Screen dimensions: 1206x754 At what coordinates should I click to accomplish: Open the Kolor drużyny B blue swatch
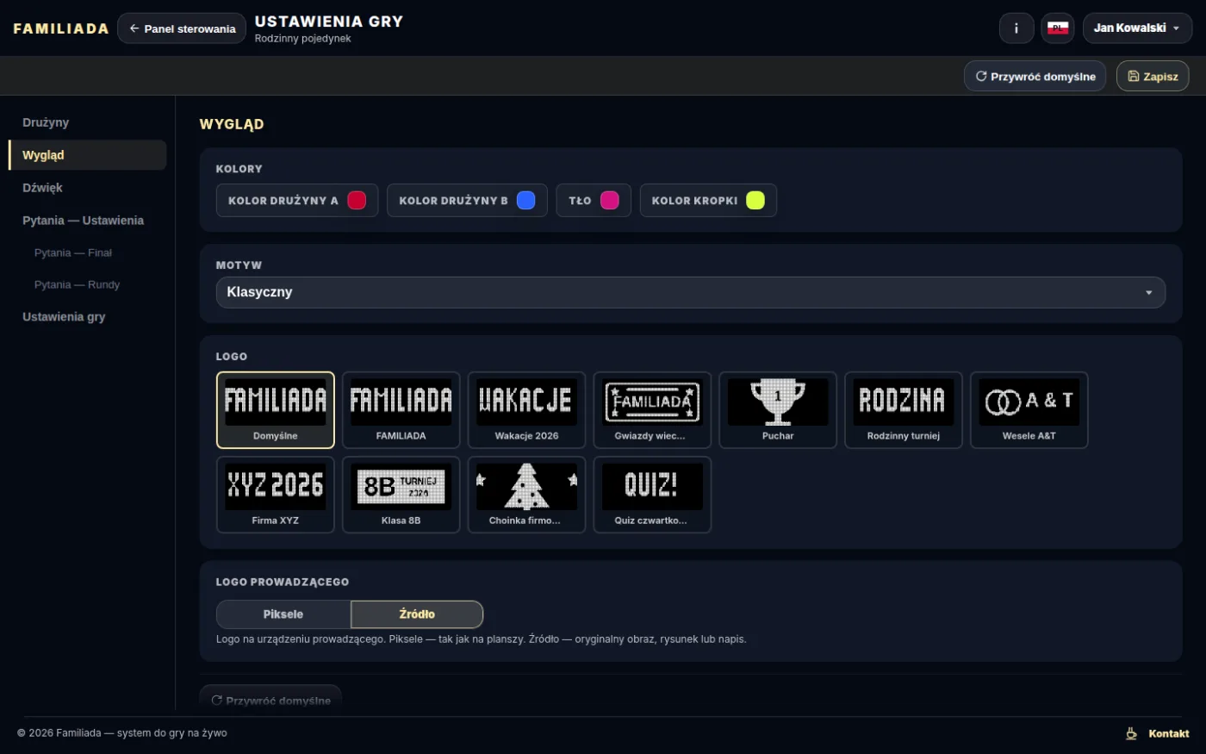pos(525,200)
